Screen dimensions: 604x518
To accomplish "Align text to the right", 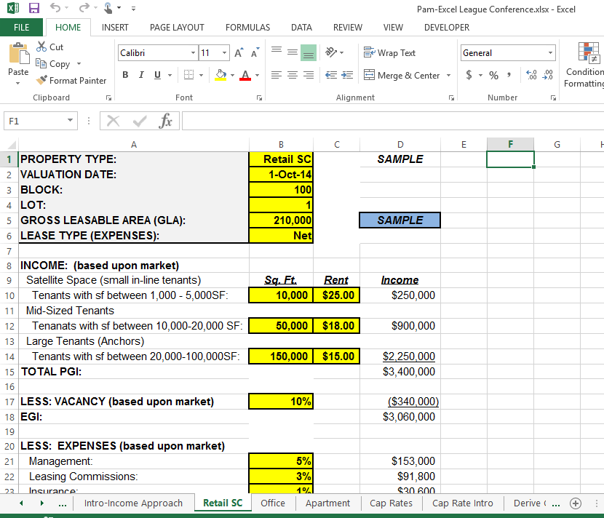I will click(309, 75).
